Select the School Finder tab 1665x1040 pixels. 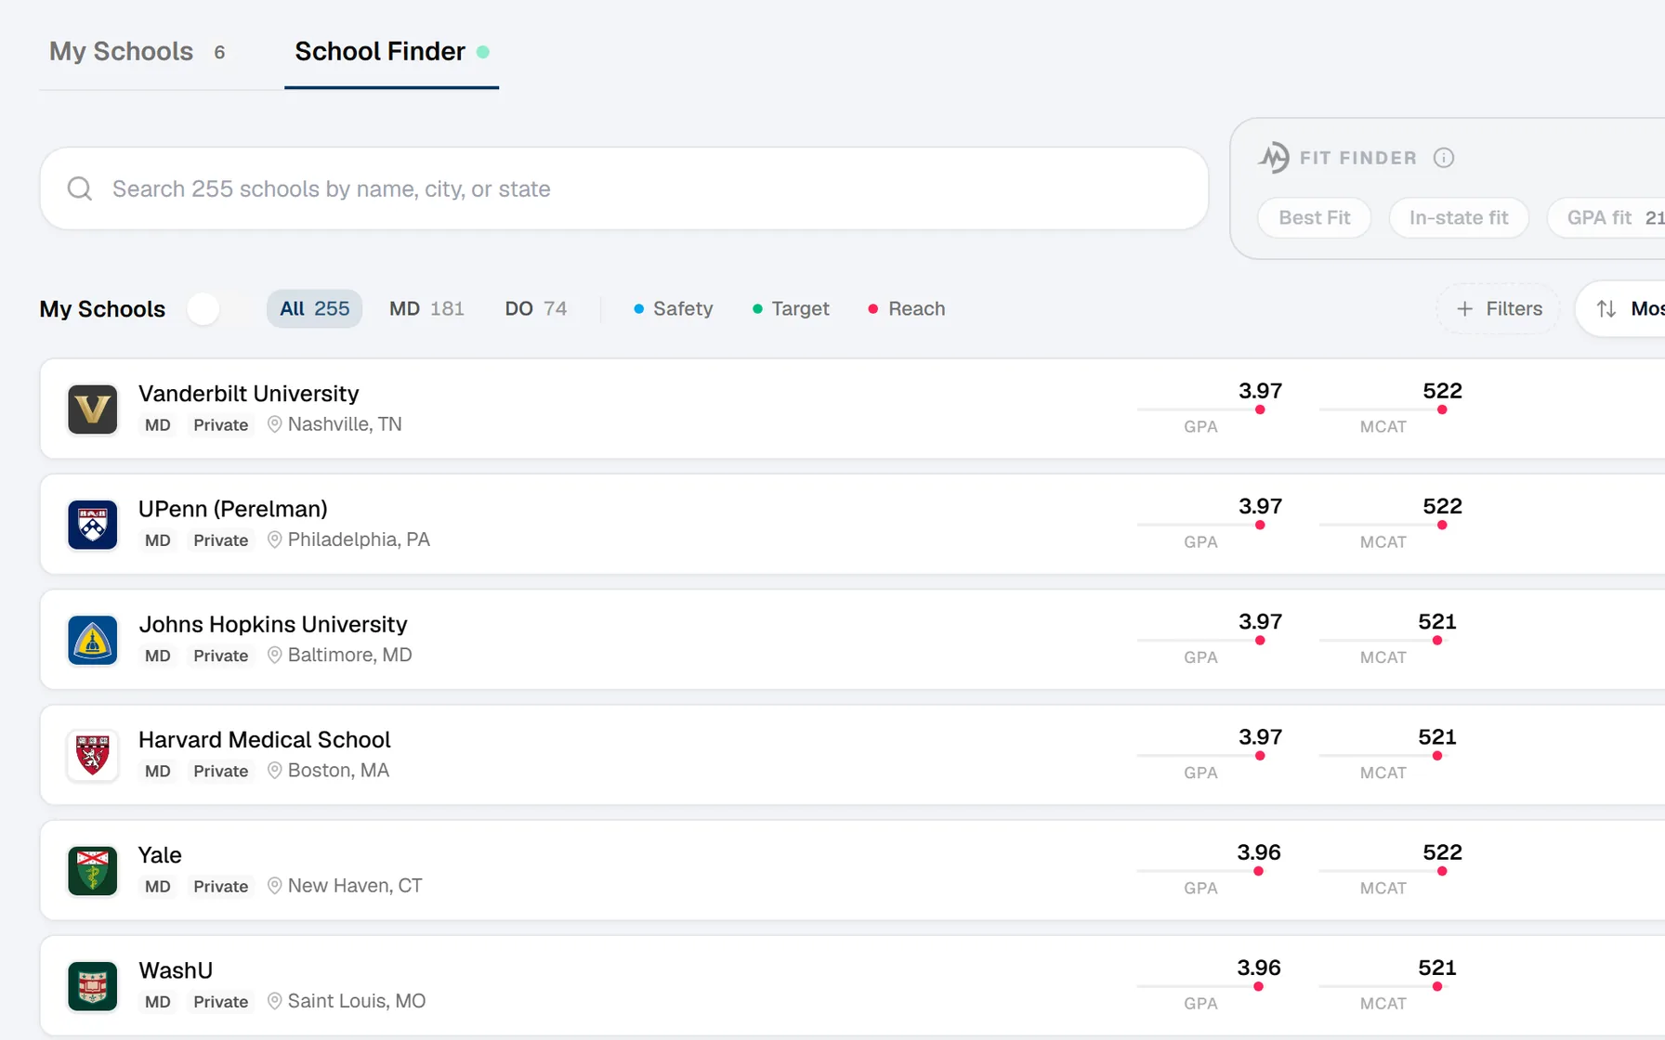click(x=391, y=52)
